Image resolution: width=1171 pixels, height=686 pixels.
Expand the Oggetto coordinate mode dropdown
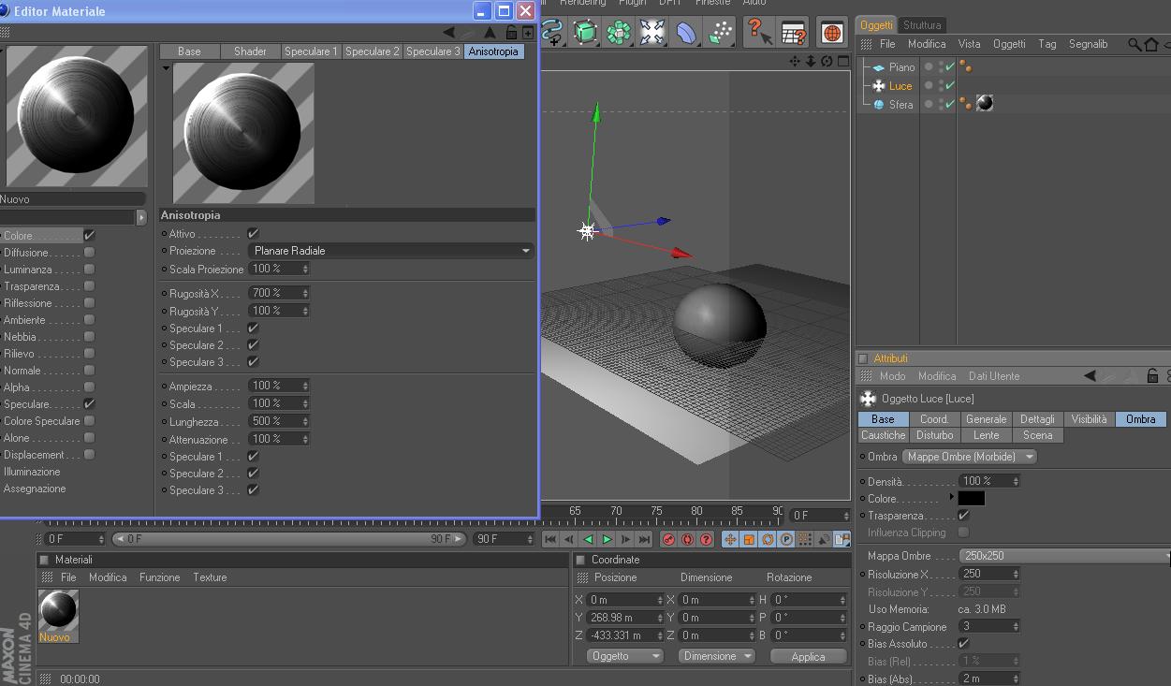[x=624, y=656]
